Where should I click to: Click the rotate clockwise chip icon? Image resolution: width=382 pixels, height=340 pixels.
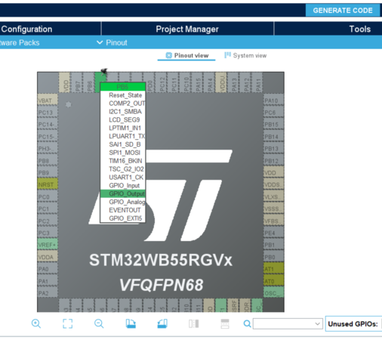click(x=131, y=323)
